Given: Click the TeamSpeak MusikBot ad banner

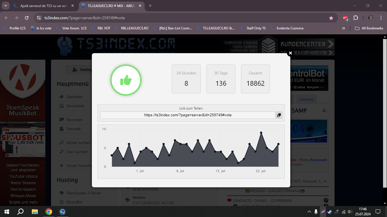Looking at the screenshot, I should coord(23,133).
